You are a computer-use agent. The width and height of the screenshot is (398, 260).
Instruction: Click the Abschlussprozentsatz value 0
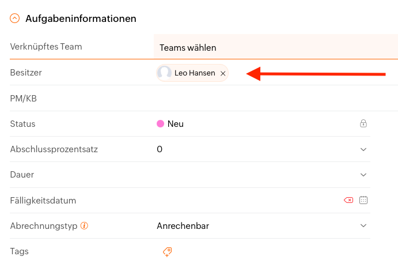160,149
